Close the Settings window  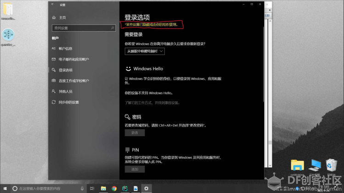tap(260, 4)
